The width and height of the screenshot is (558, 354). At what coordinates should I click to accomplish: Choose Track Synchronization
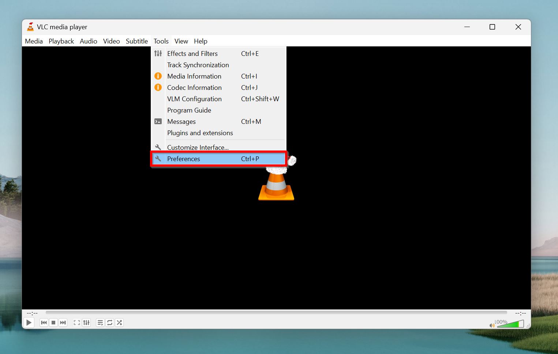218,65
